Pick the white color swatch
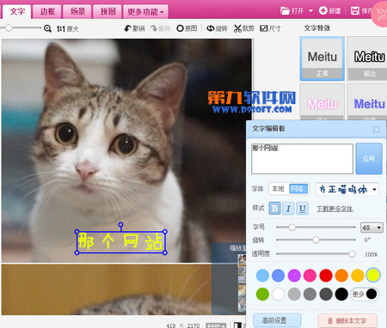 tap(278, 294)
